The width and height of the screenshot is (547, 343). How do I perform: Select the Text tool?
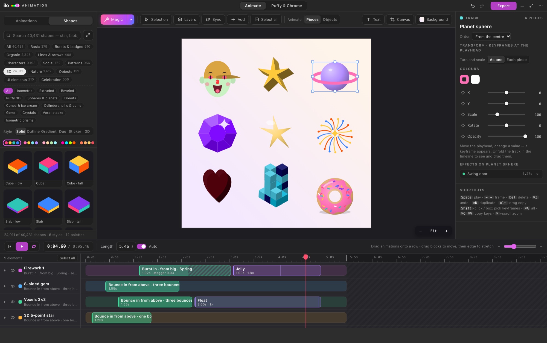[x=373, y=19]
